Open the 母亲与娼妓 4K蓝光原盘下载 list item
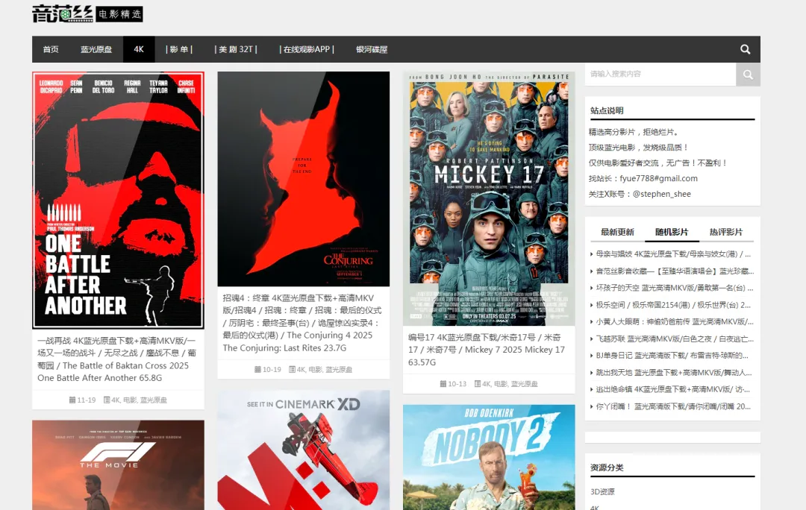Image resolution: width=806 pixels, height=510 pixels. pos(673,254)
